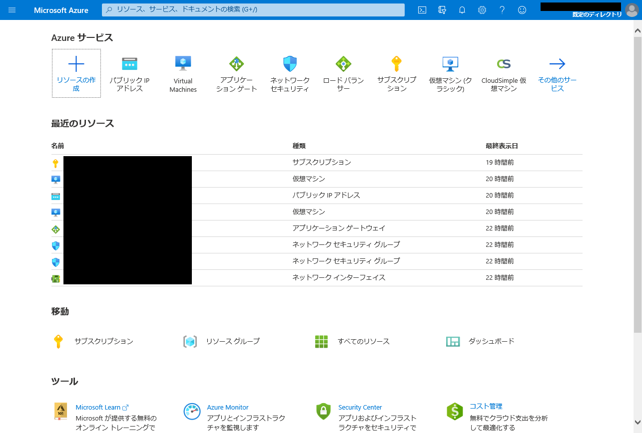
Task: Click the feedback smiley icon
Action: click(x=522, y=10)
